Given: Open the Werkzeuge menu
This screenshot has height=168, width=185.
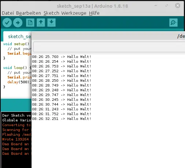Looking at the screenshot, I should [74, 13].
